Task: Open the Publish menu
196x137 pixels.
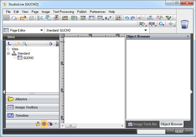Action: pos(82,12)
